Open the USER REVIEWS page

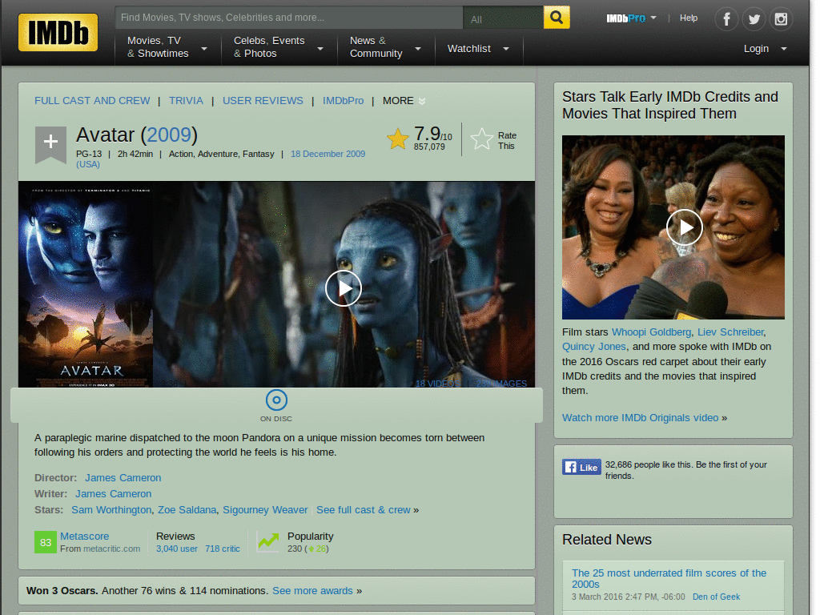[x=263, y=100]
